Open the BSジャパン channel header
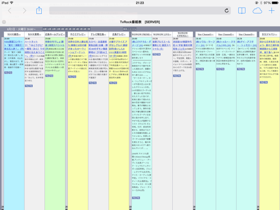The image size is (280, 210). tap(270, 34)
